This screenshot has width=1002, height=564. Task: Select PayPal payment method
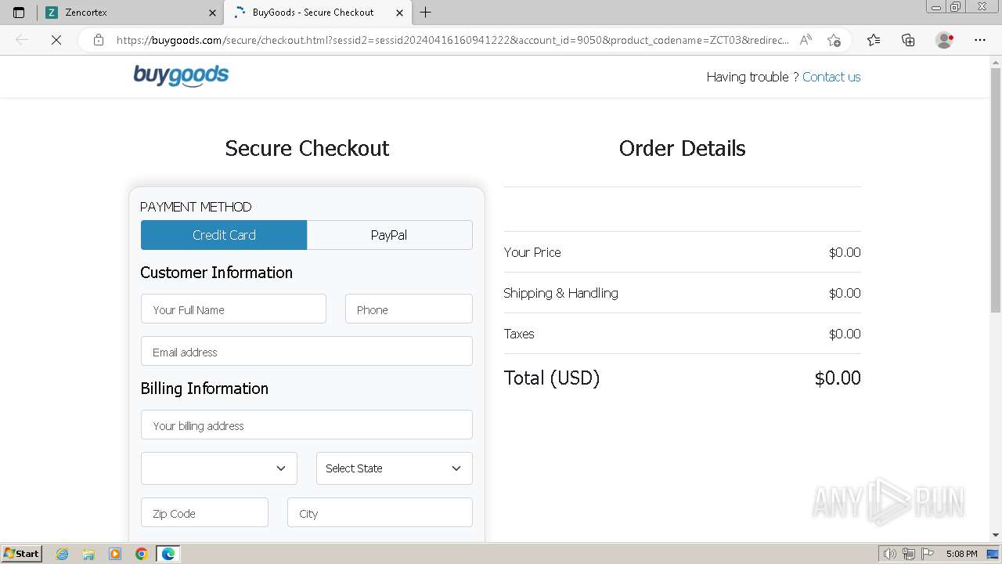(x=389, y=235)
